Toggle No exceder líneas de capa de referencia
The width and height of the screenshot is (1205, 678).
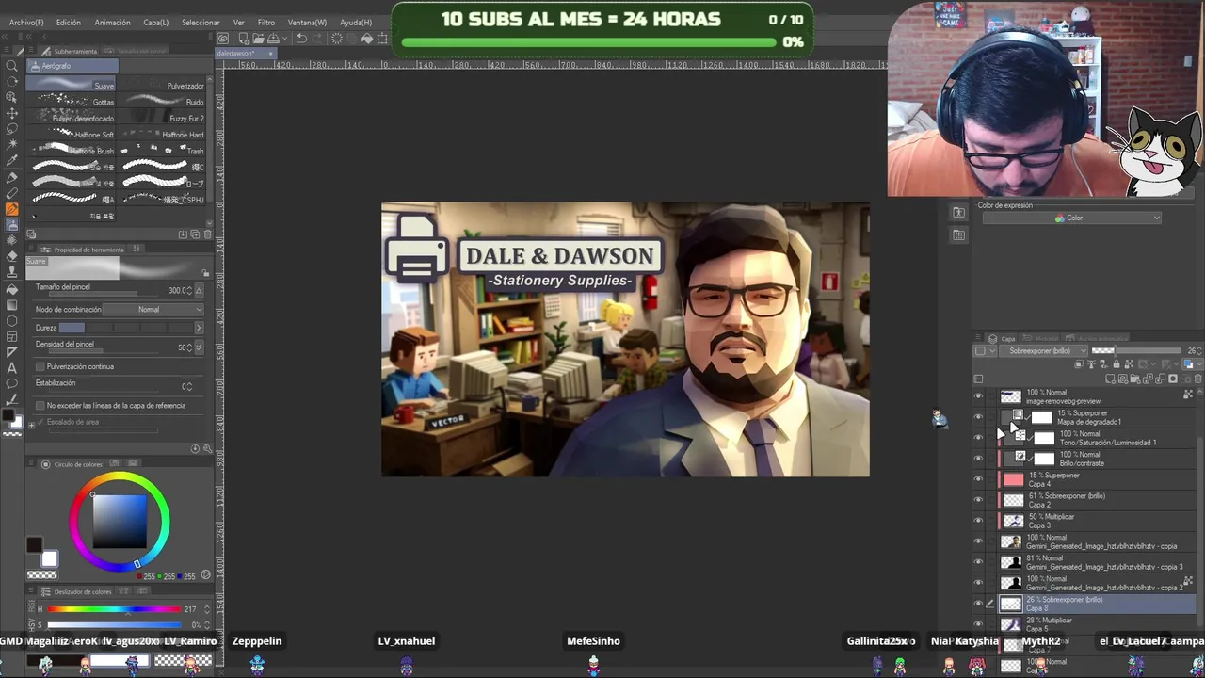point(40,406)
